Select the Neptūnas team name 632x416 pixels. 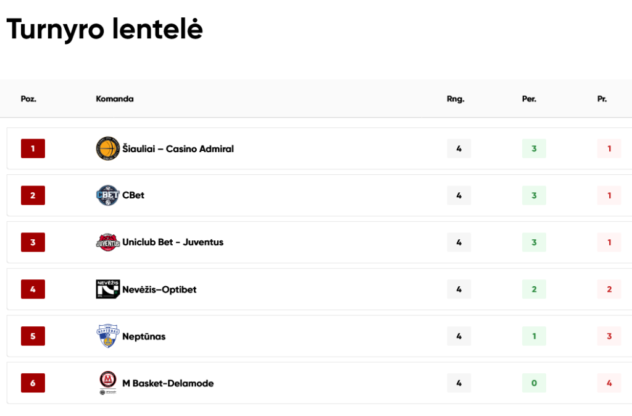point(144,336)
